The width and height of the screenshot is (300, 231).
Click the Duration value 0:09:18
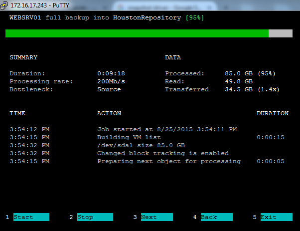pos(111,73)
